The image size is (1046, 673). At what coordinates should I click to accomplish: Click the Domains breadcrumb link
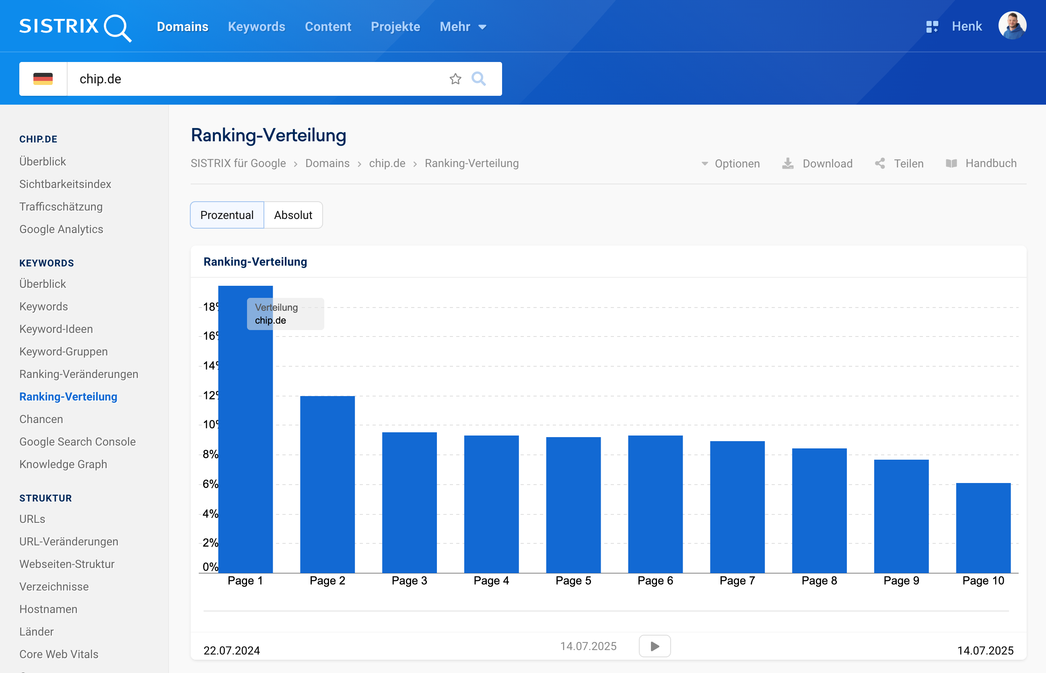(327, 163)
